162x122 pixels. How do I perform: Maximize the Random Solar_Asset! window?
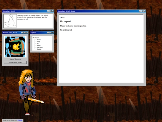tap(25, 33)
